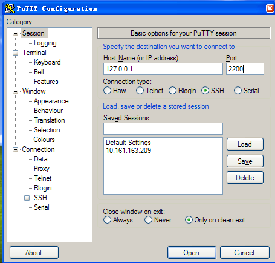Set close window on exit to Never

(x=148, y=220)
